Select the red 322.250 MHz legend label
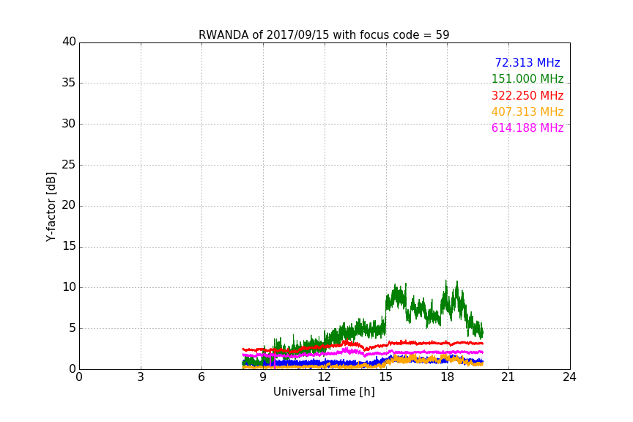Viewport: 633px width, 422px height. [x=527, y=95]
